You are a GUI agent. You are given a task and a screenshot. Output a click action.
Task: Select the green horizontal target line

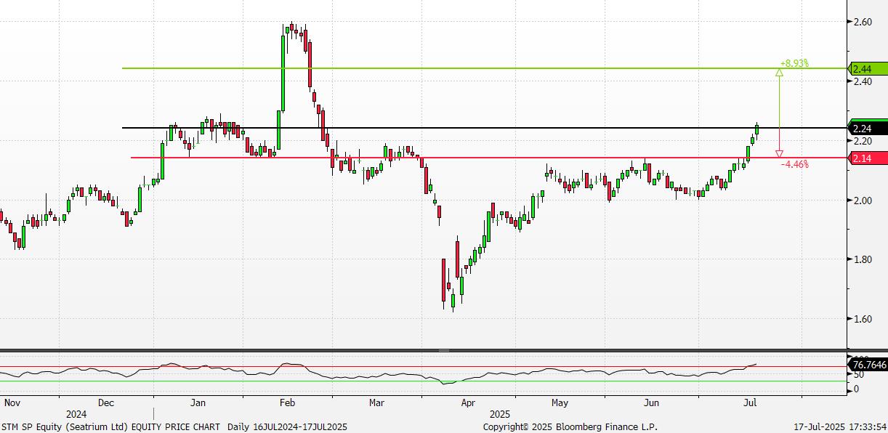coord(485,68)
